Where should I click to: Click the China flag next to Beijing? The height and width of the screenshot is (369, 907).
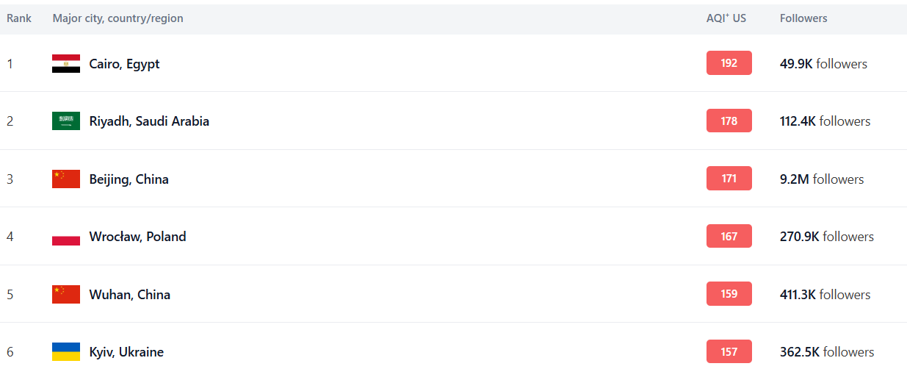coord(66,179)
